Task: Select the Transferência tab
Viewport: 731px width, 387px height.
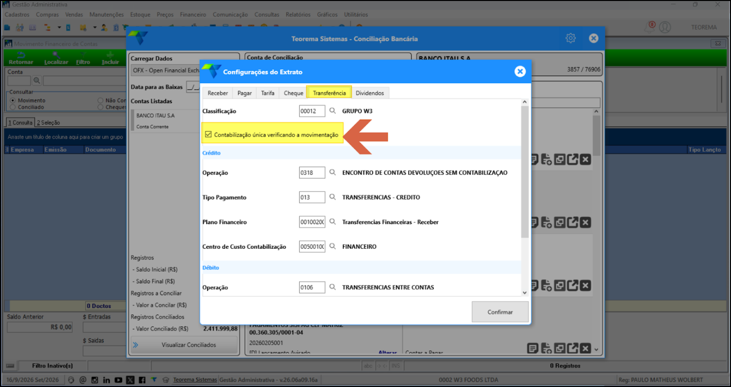Action: point(329,93)
